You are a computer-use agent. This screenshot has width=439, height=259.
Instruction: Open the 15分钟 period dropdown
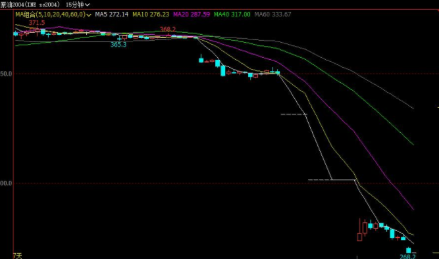(78, 5)
